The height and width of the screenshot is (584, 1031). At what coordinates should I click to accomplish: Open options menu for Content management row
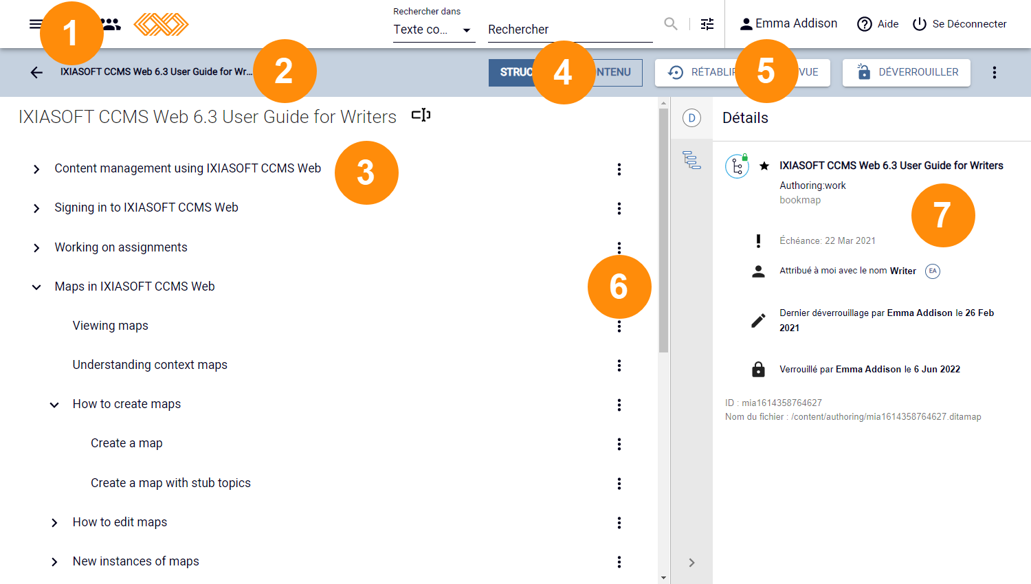[619, 169]
